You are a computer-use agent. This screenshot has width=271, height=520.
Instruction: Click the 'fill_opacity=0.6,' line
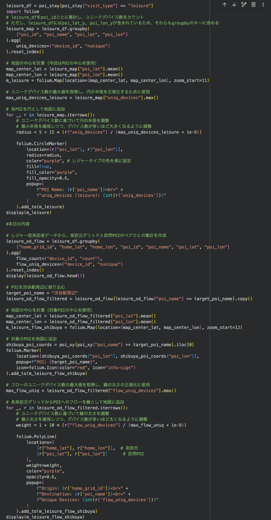48,178
